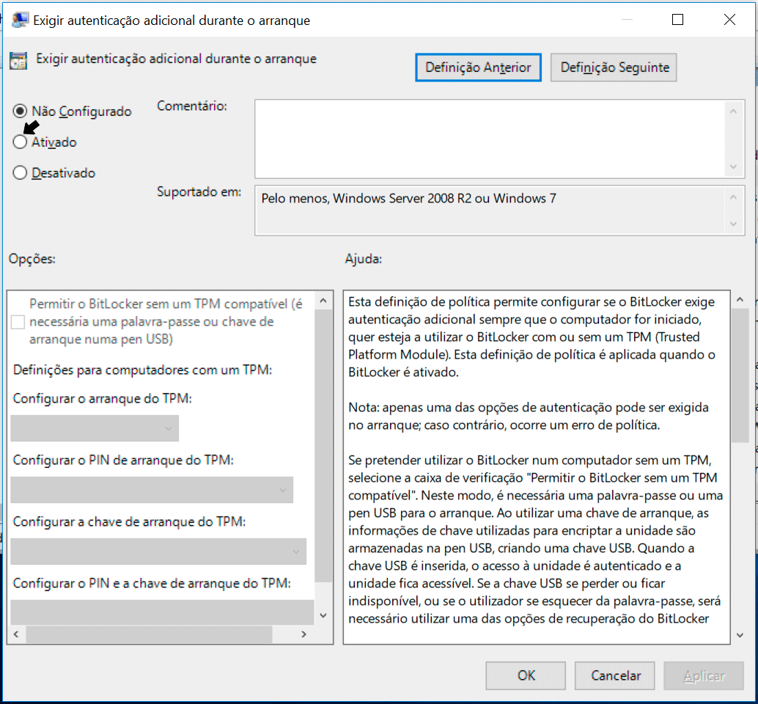Click the Opções panel scroll right arrow

pos(304,634)
